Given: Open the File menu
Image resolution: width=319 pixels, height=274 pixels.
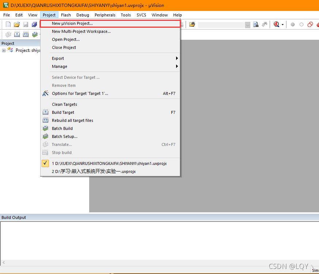Looking at the screenshot, I should click(x=7, y=15).
